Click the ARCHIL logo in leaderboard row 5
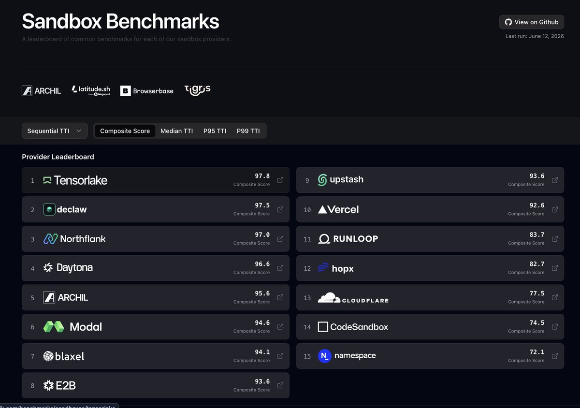The height and width of the screenshot is (408, 580). tap(65, 298)
